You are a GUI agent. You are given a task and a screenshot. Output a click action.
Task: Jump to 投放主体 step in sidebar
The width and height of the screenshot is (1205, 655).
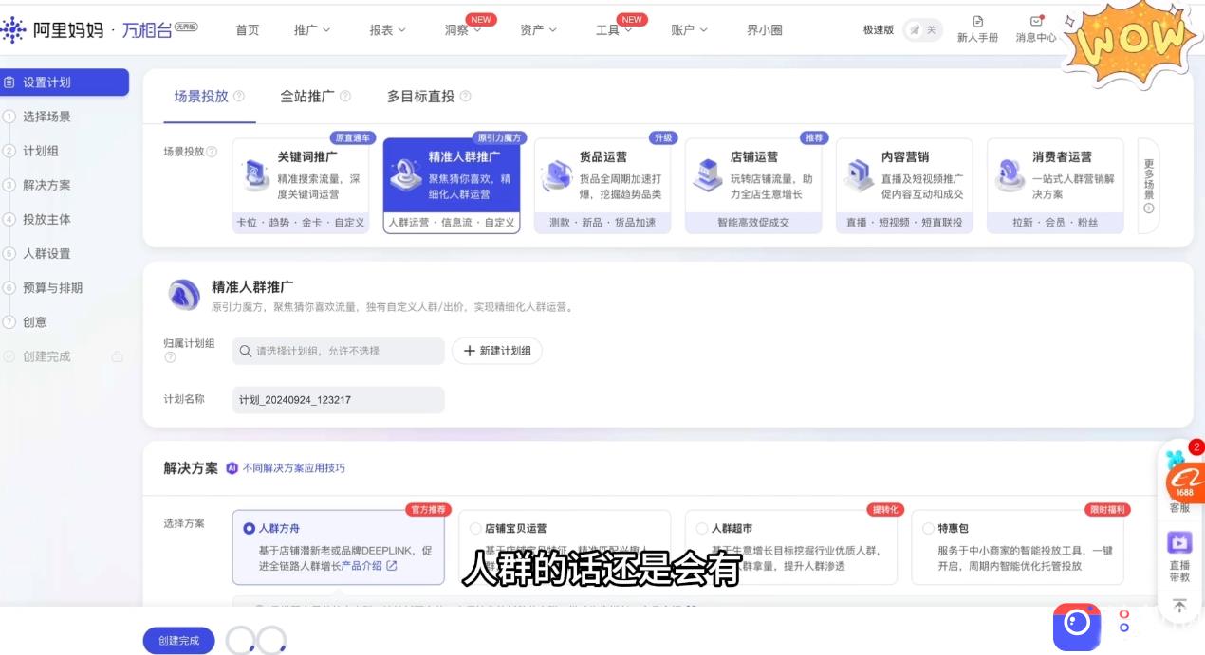46,220
